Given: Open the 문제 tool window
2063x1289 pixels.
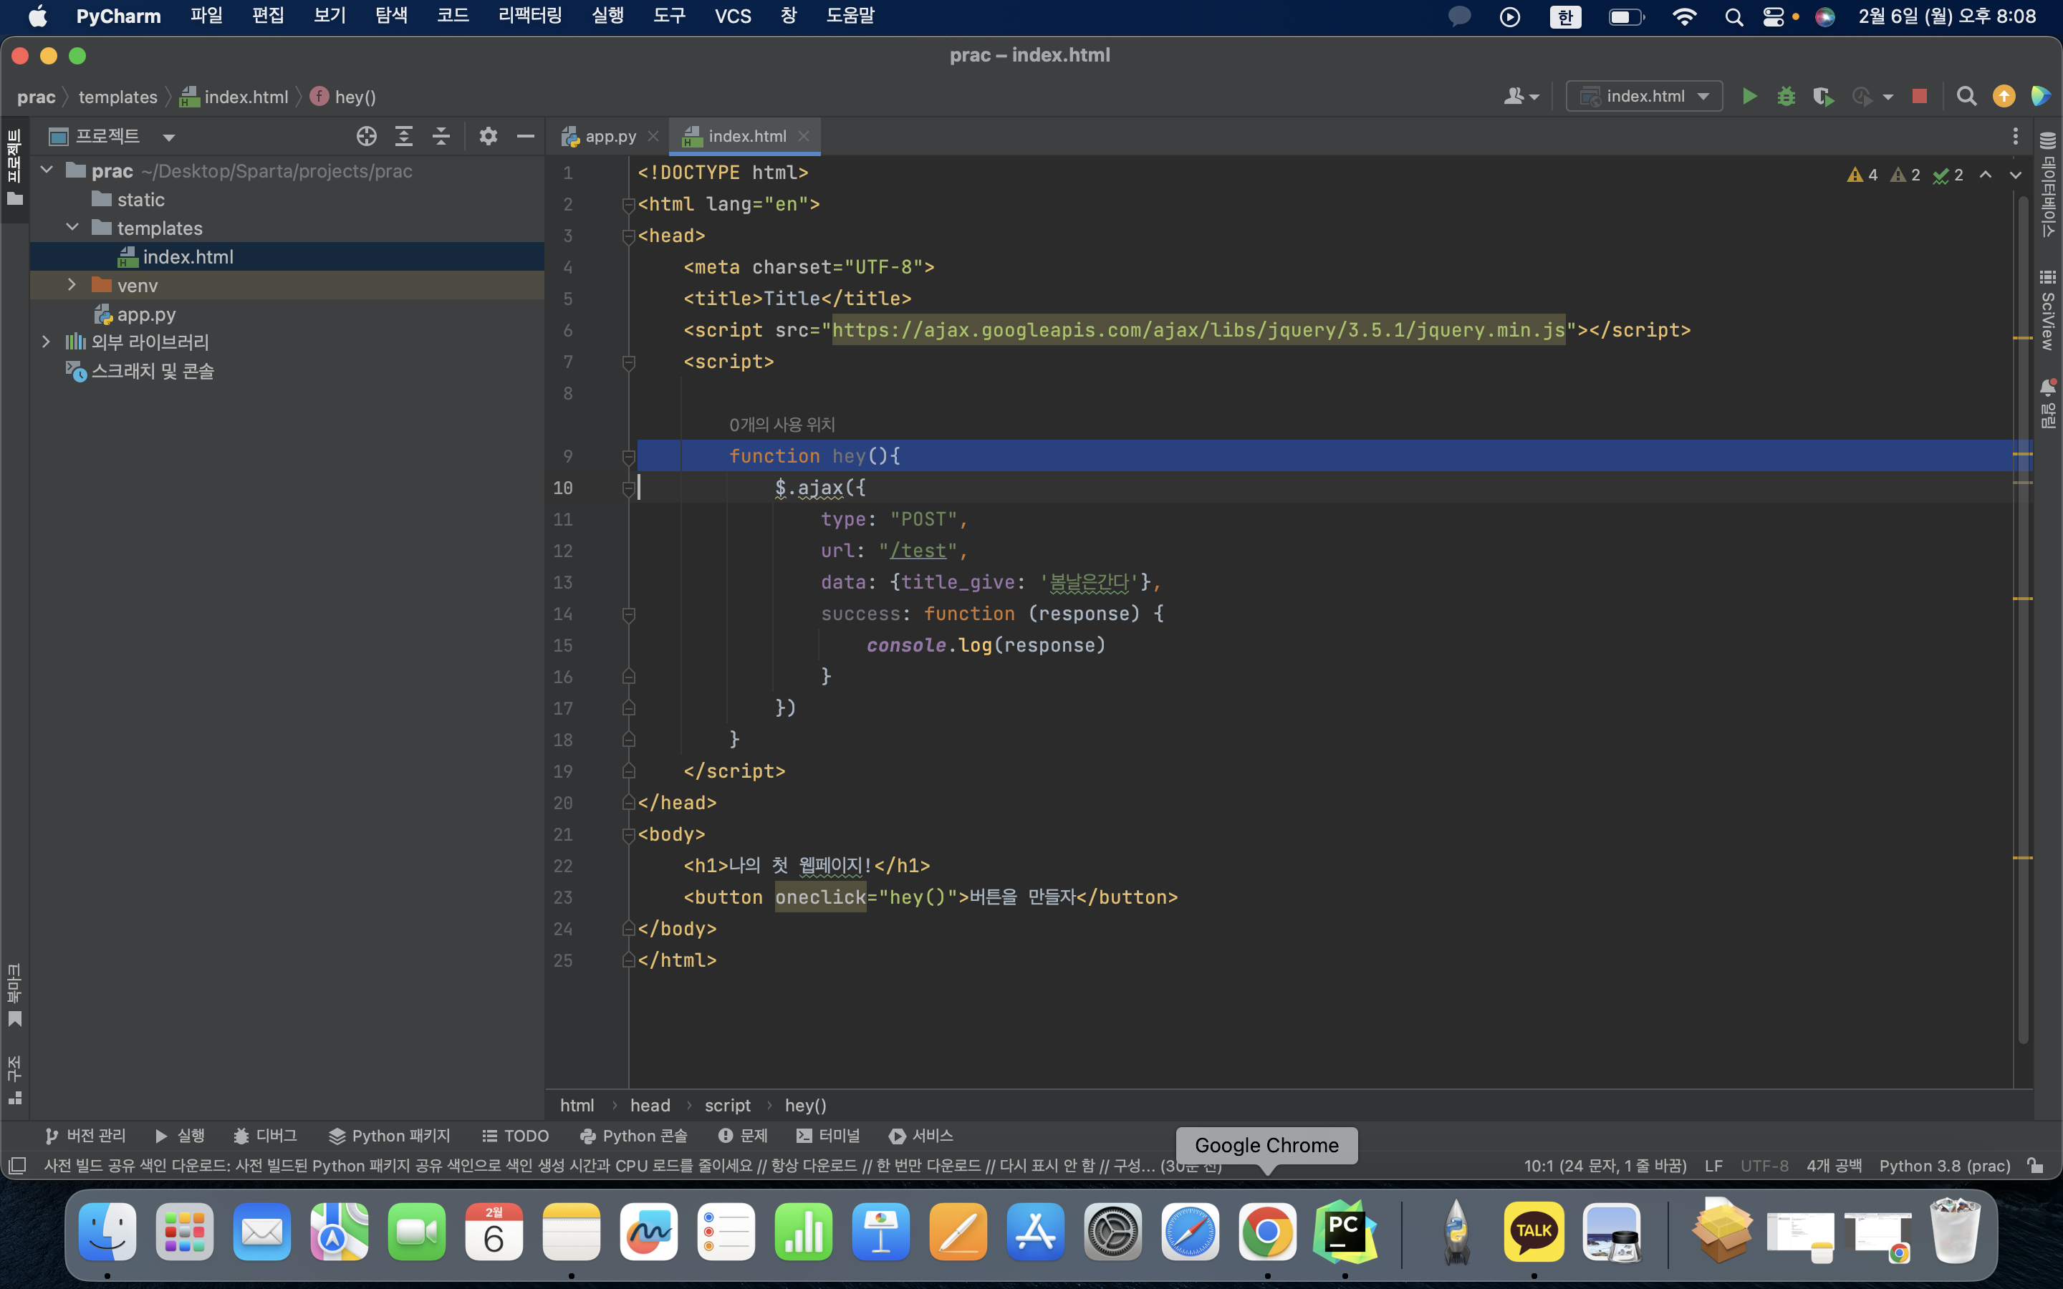Looking at the screenshot, I should (x=744, y=1136).
